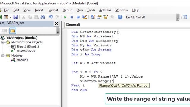Open the Tools menu
The height and width of the screenshot is (107, 190).
tap(91, 10)
